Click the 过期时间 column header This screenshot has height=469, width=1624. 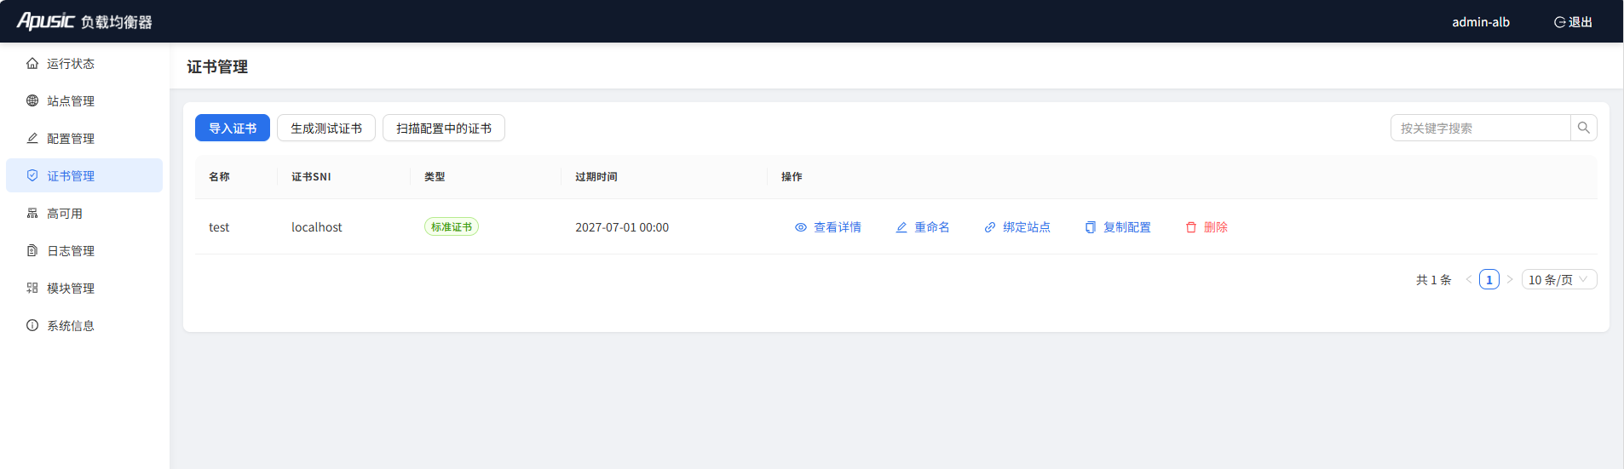596,177
